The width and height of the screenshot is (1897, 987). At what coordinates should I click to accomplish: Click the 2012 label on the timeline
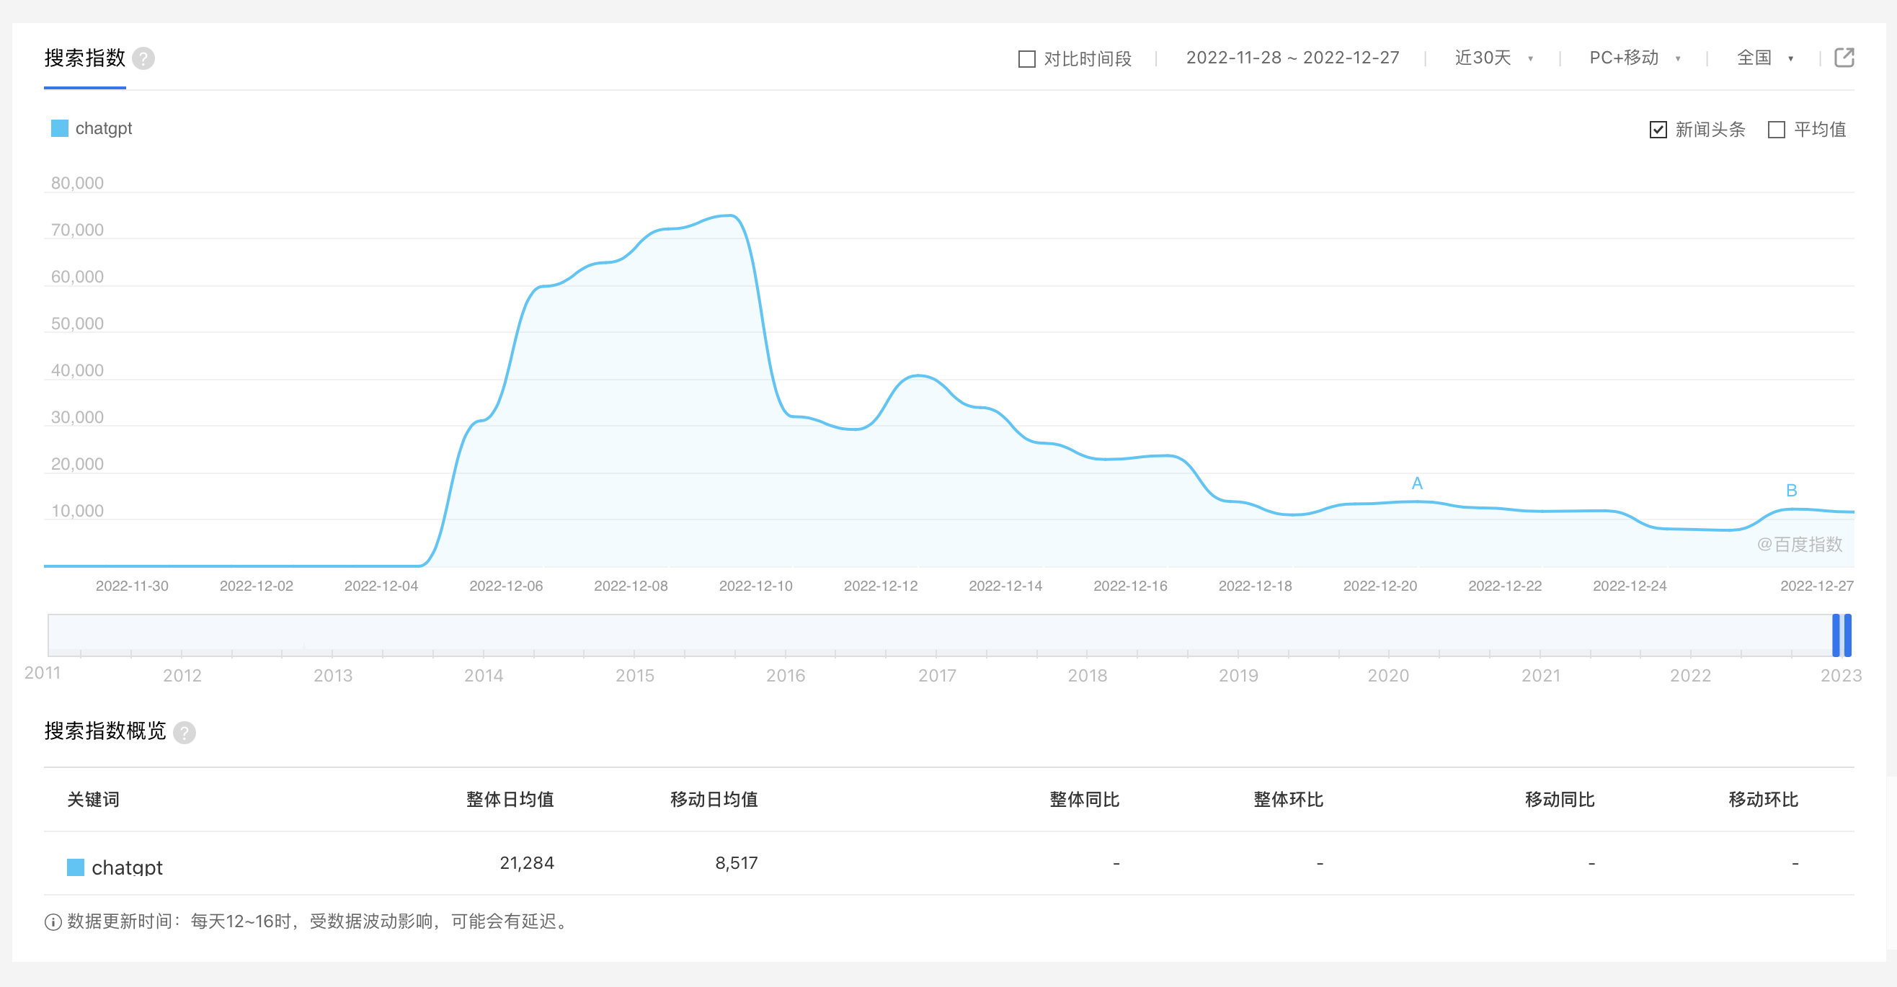point(182,675)
